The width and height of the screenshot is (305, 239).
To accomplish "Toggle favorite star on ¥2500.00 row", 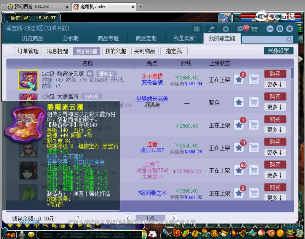I will (239, 125).
